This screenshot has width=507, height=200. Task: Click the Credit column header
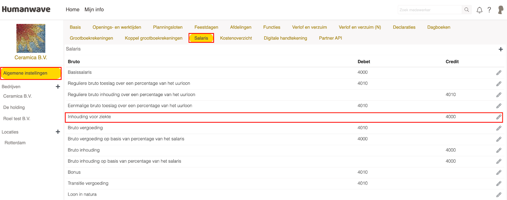[452, 61]
